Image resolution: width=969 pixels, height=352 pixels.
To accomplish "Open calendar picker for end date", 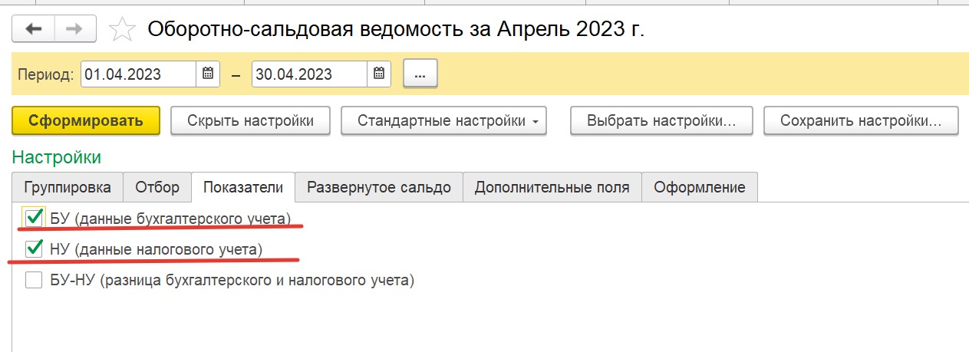I will click(379, 74).
